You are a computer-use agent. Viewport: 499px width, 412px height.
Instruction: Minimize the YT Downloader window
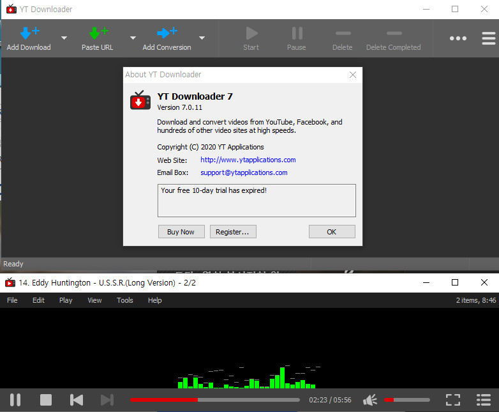[426, 9]
